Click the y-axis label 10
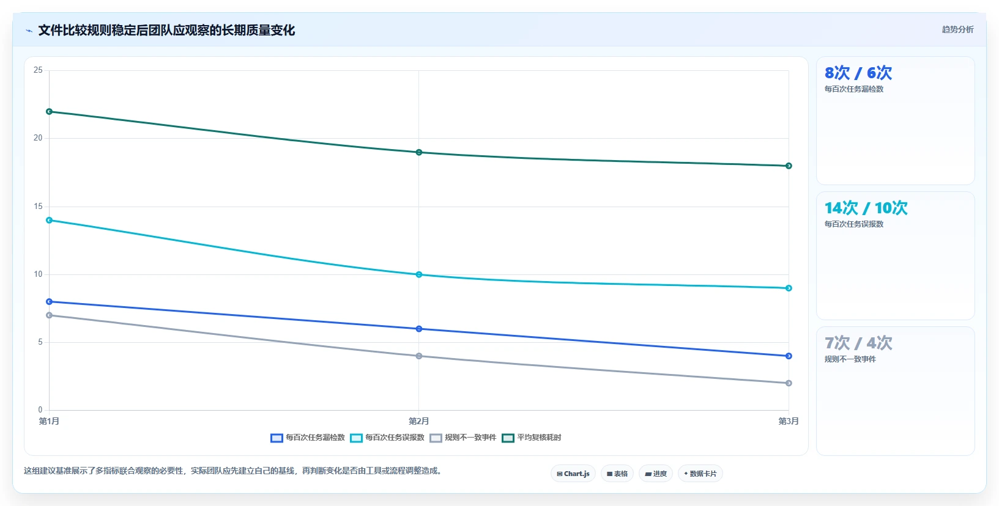Viewport: 999px width, 506px height. (x=38, y=274)
